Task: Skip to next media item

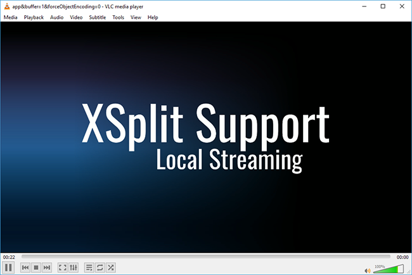Action: 47,267
